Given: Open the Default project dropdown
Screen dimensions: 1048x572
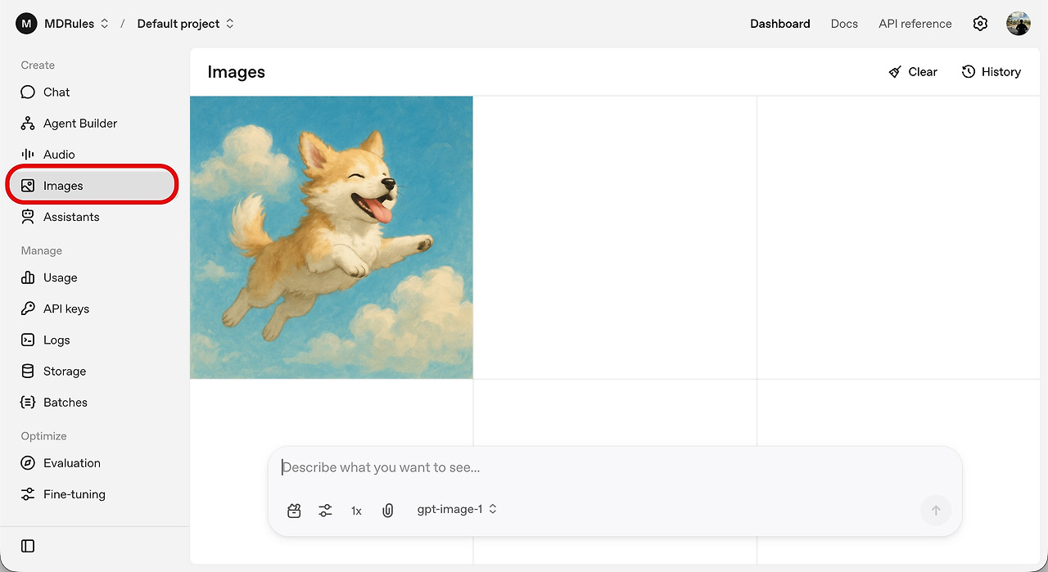Looking at the screenshot, I should coord(186,24).
